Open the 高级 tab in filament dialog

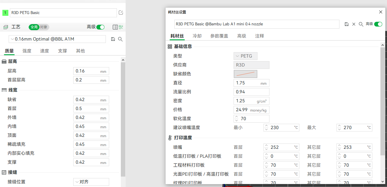pyautogui.click(x=242, y=36)
